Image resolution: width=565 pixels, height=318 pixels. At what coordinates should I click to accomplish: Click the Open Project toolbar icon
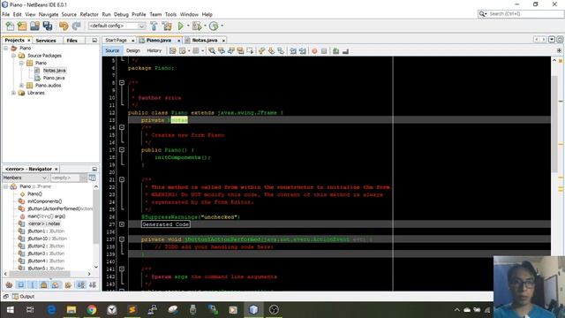[34, 26]
